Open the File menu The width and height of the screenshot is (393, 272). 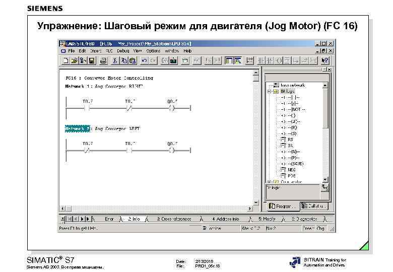coord(72,51)
